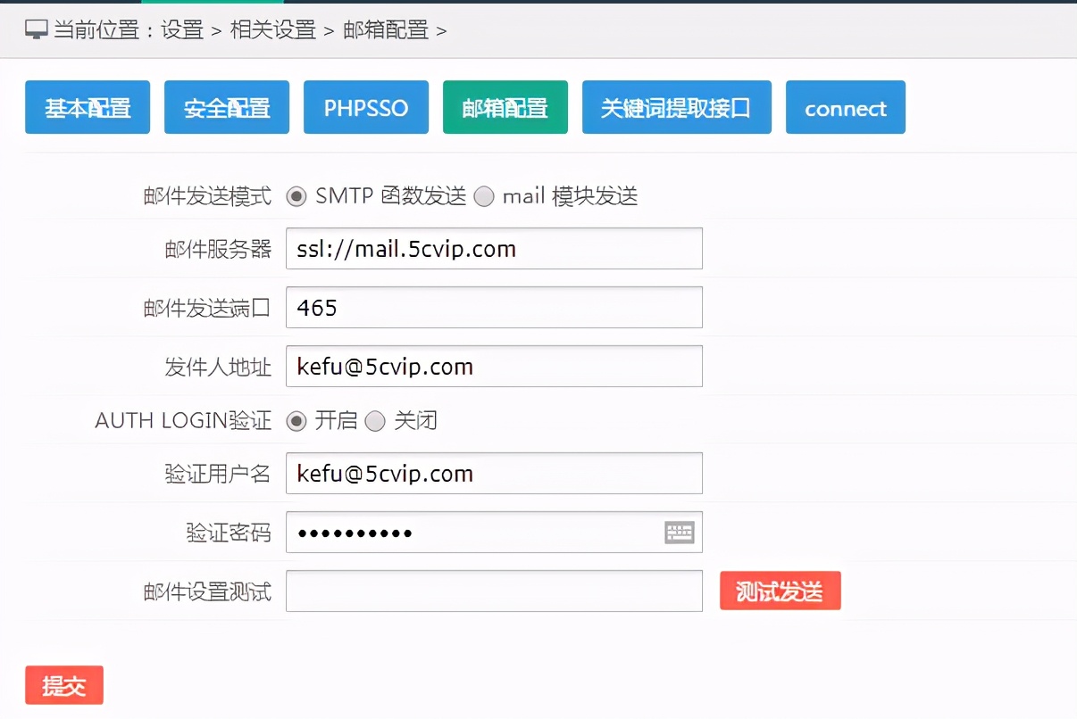The width and height of the screenshot is (1077, 719).
Task: Click the 邮件设置测试 test email input box
Action: [494, 591]
